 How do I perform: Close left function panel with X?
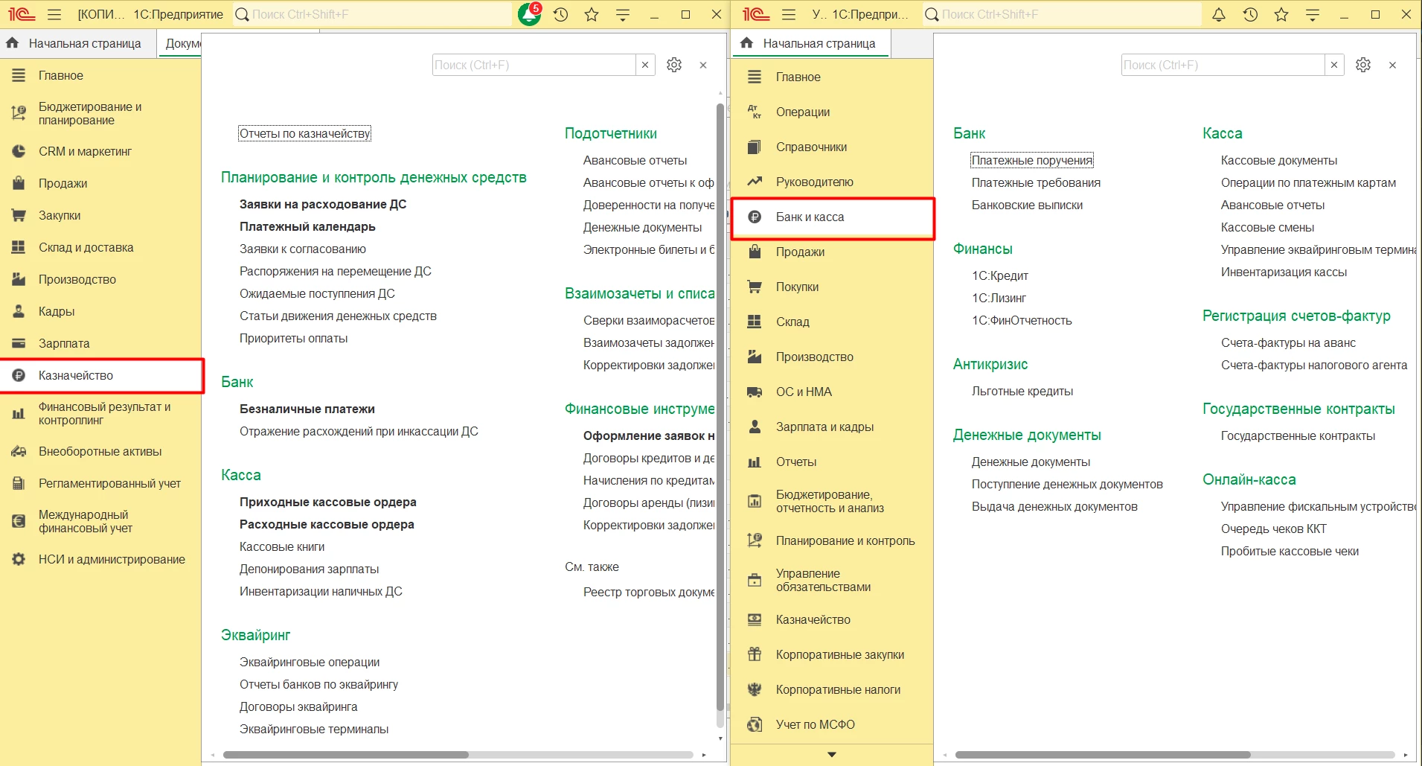point(703,65)
